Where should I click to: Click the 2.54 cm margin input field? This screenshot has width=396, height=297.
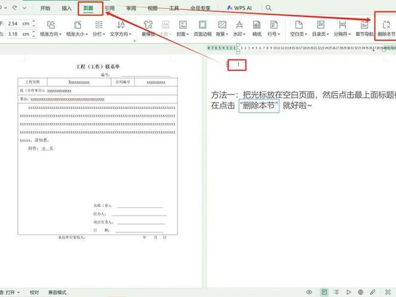[18, 23]
